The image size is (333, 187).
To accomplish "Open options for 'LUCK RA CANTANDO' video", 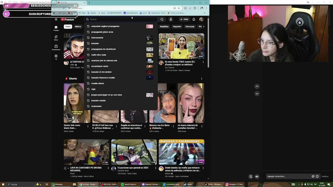I will point(108,168).
